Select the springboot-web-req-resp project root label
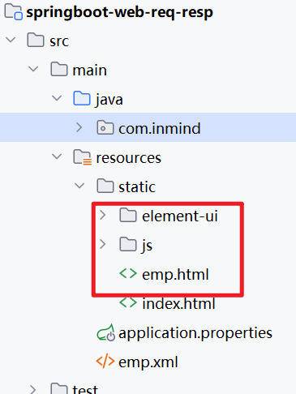The height and width of the screenshot is (394, 296). [x=119, y=13]
